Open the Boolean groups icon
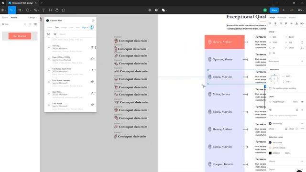The width and height of the screenshot is (306, 172). [164, 10]
